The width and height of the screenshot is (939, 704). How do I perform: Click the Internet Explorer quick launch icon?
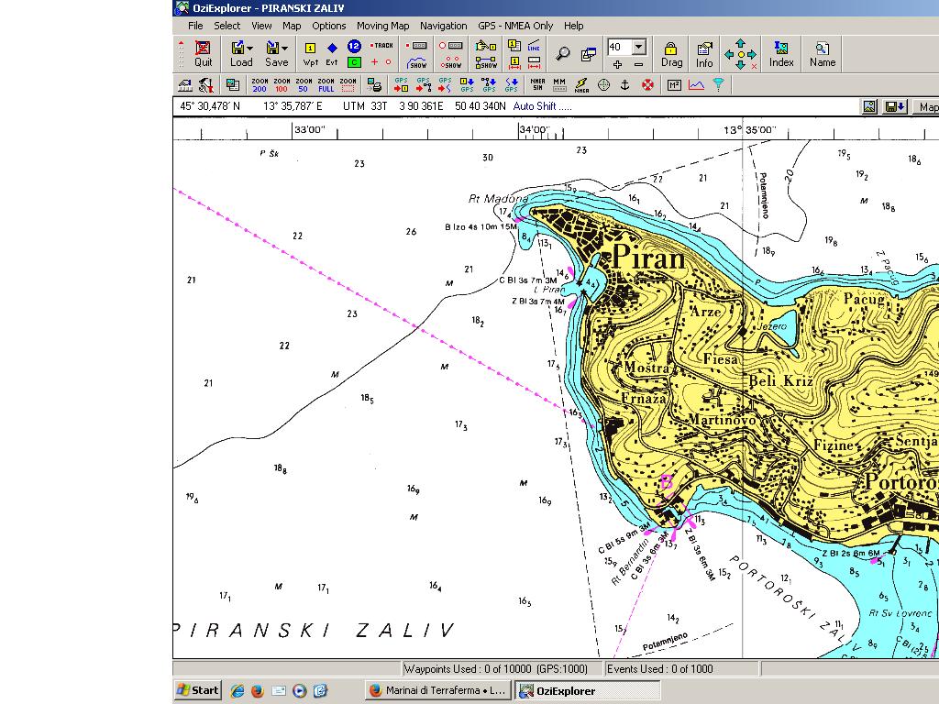click(x=238, y=690)
